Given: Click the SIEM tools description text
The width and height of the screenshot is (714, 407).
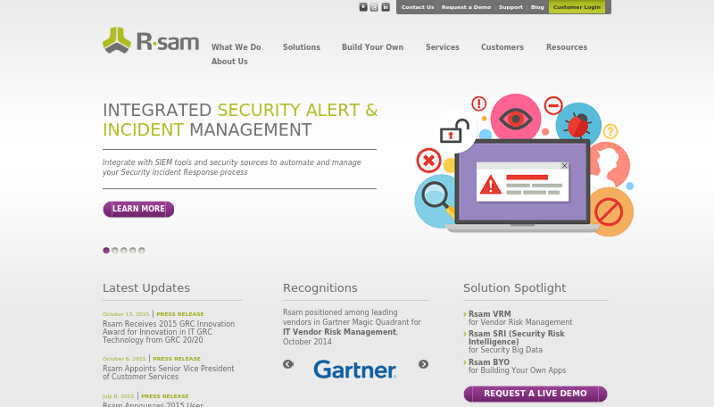Looking at the screenshot, I should pos(232,167).
